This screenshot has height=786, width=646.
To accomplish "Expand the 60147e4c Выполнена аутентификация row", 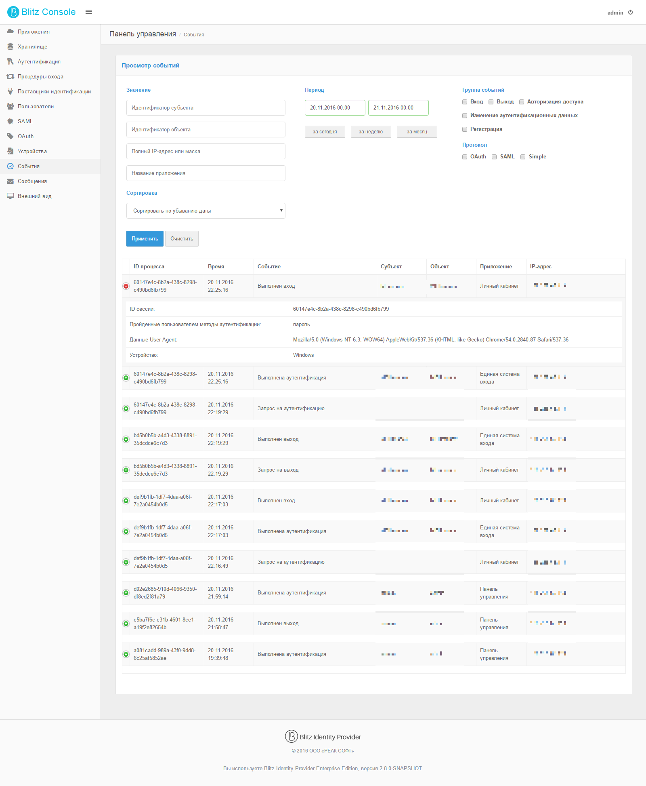I will coord(126,378).
